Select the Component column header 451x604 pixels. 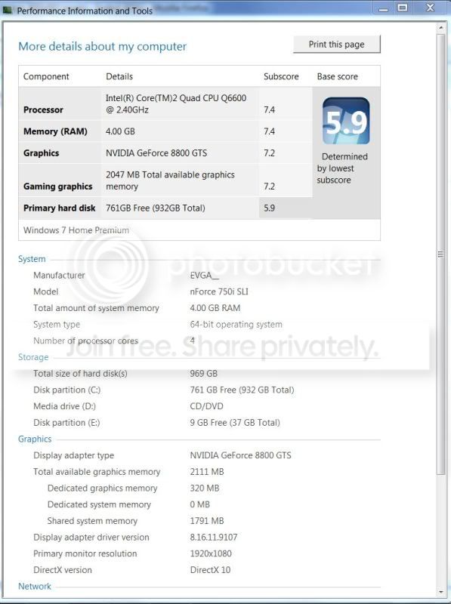pos(46,77)
